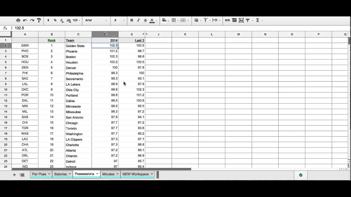Screen dimensions: 351x197
Task: Open the borders menu
Action: [174, 20]
